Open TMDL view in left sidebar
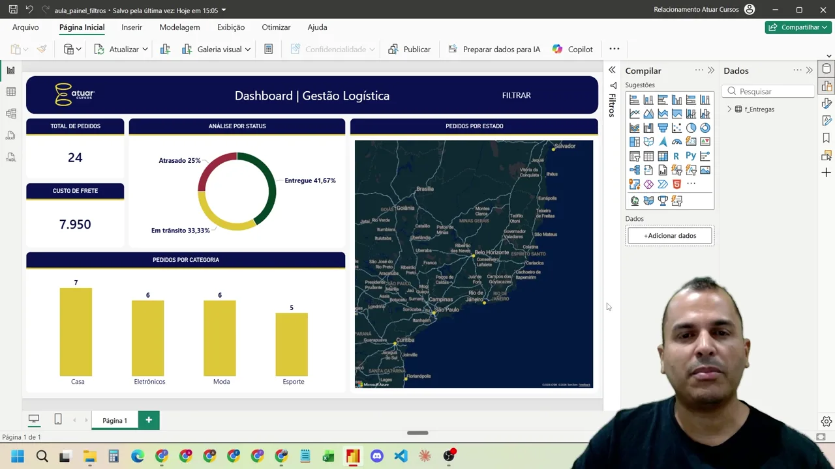 [x=10, y=157]
